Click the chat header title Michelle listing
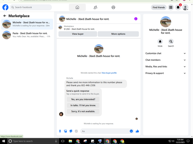Viewport: 193px width, 144px height. (88, 19)
